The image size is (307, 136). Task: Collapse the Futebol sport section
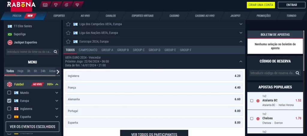[57, 84]
